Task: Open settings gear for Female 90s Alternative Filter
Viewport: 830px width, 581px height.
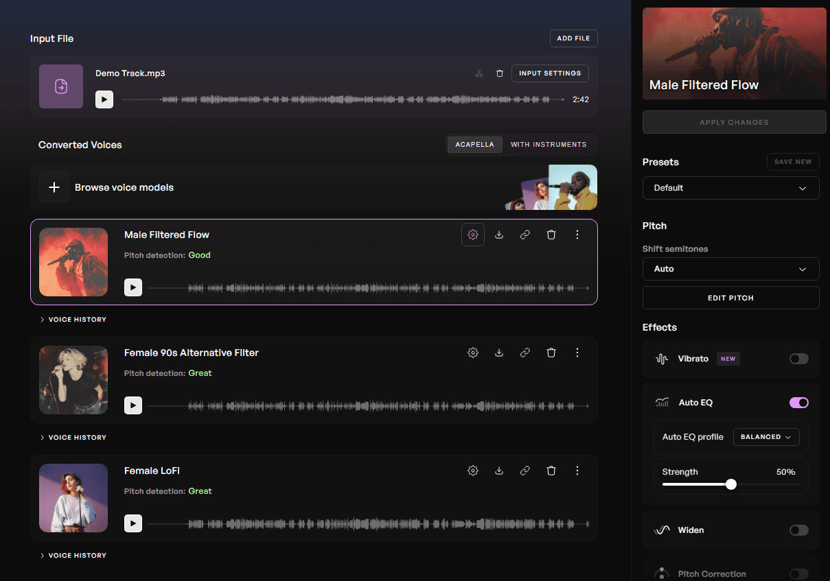Action: point(473,353)
